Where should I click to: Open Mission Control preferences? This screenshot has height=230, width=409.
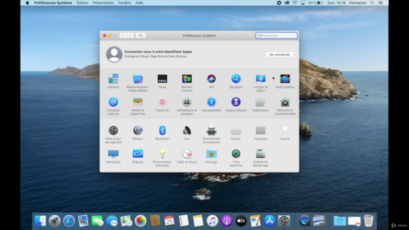pos(187,79)
